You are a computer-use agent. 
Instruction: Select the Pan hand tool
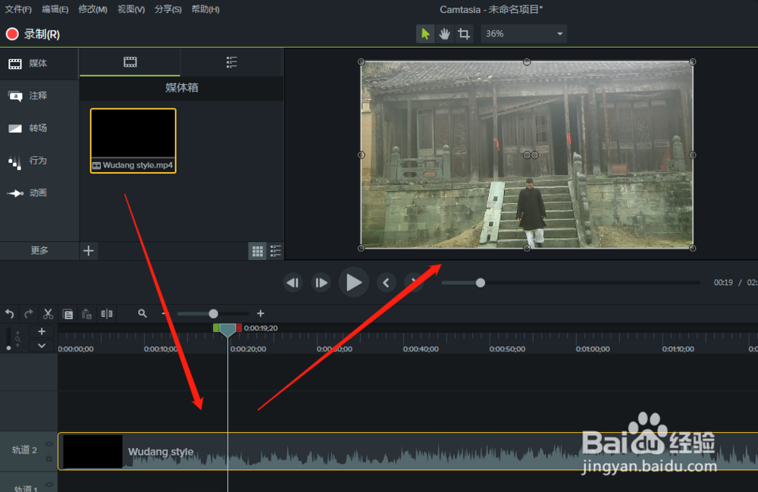tap(444, 34)
